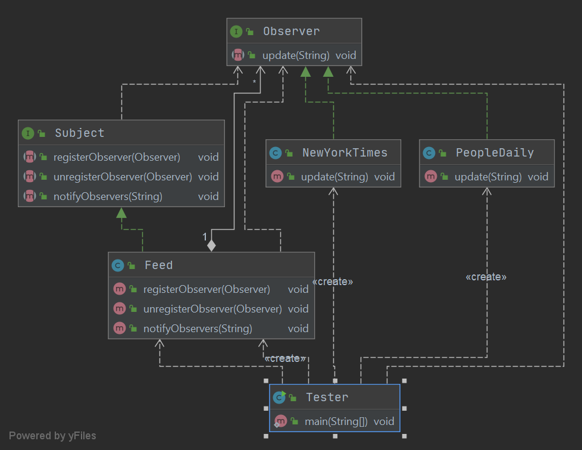Click the key icon beside the Feed class name

[x=132, y=265]
